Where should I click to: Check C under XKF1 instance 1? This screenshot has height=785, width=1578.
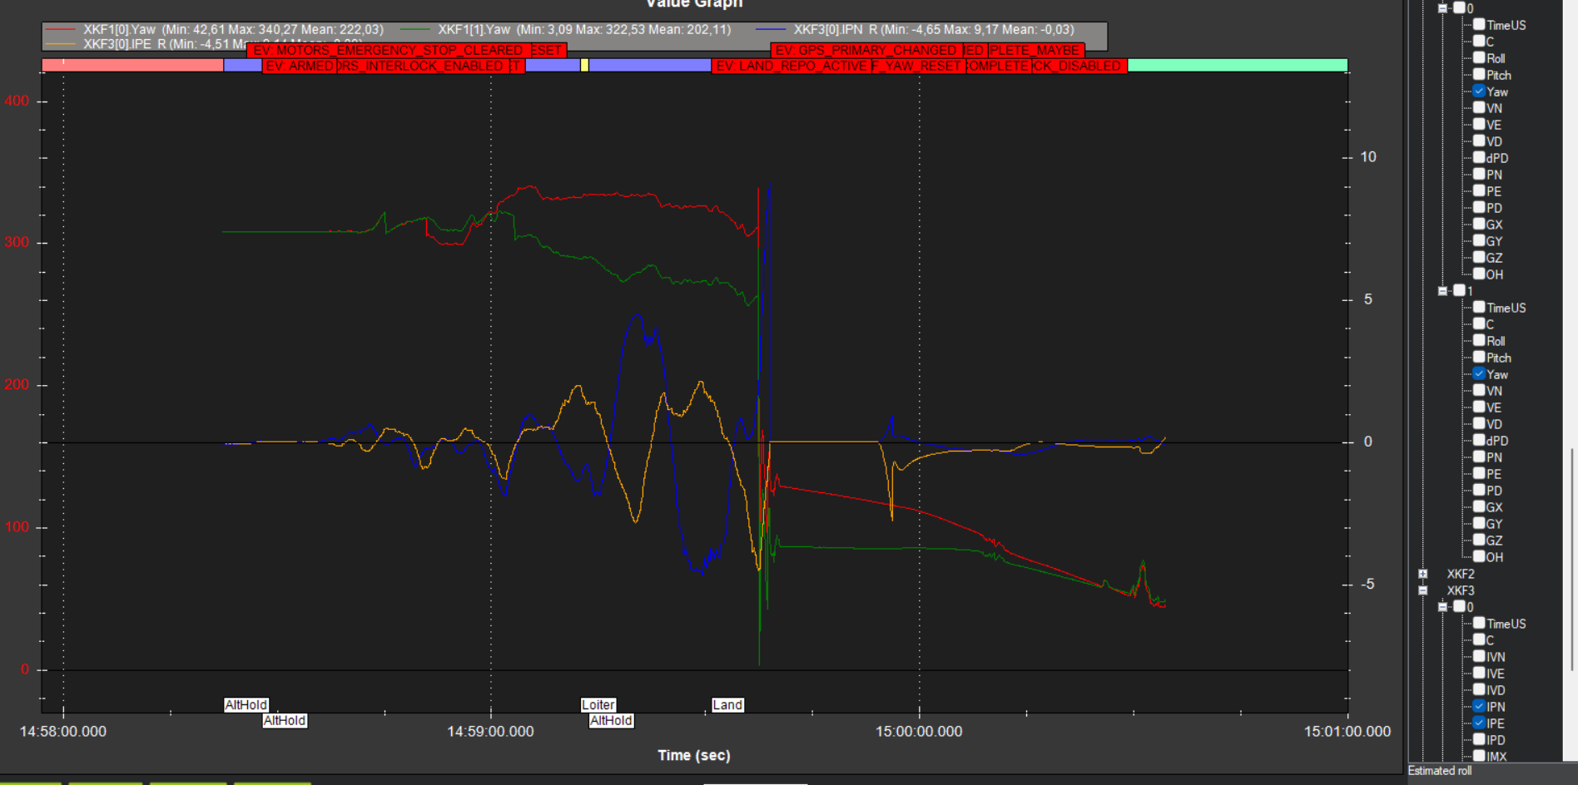[x=1479, y=324]
